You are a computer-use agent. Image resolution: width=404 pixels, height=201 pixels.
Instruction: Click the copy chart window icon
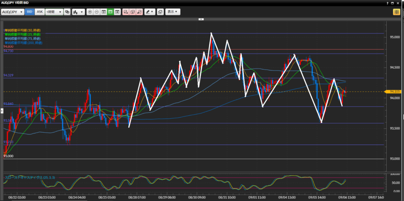[x=160, y=12]
